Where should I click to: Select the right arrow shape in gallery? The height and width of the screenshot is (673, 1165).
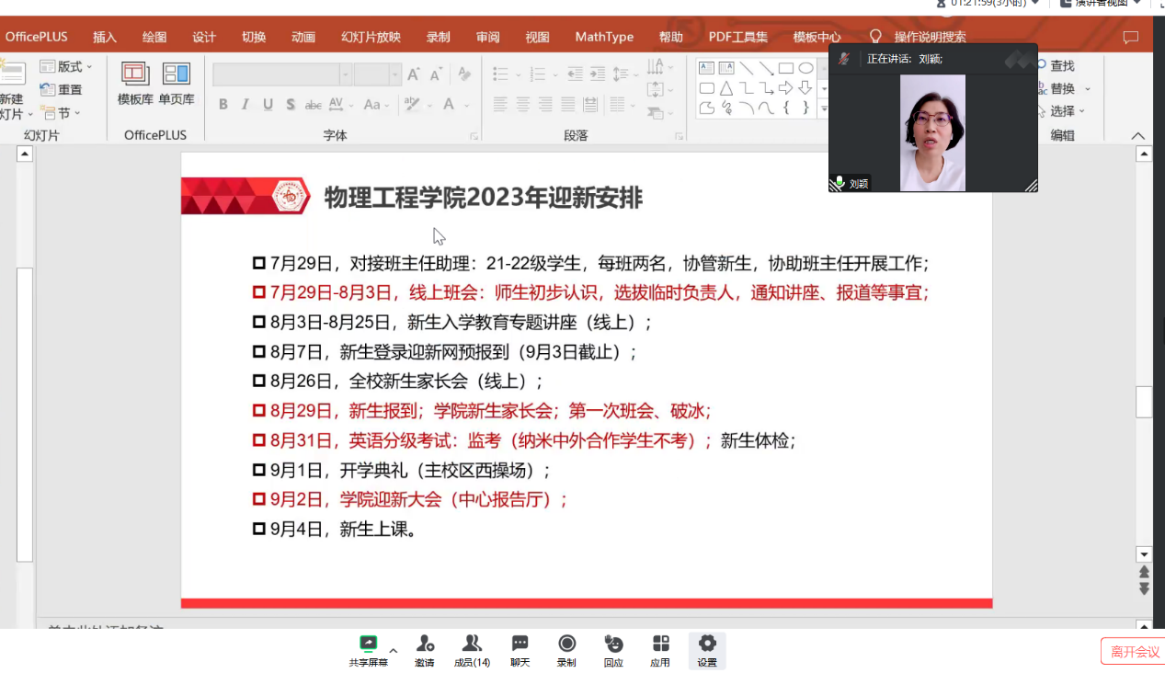click(x=786, y=88)
